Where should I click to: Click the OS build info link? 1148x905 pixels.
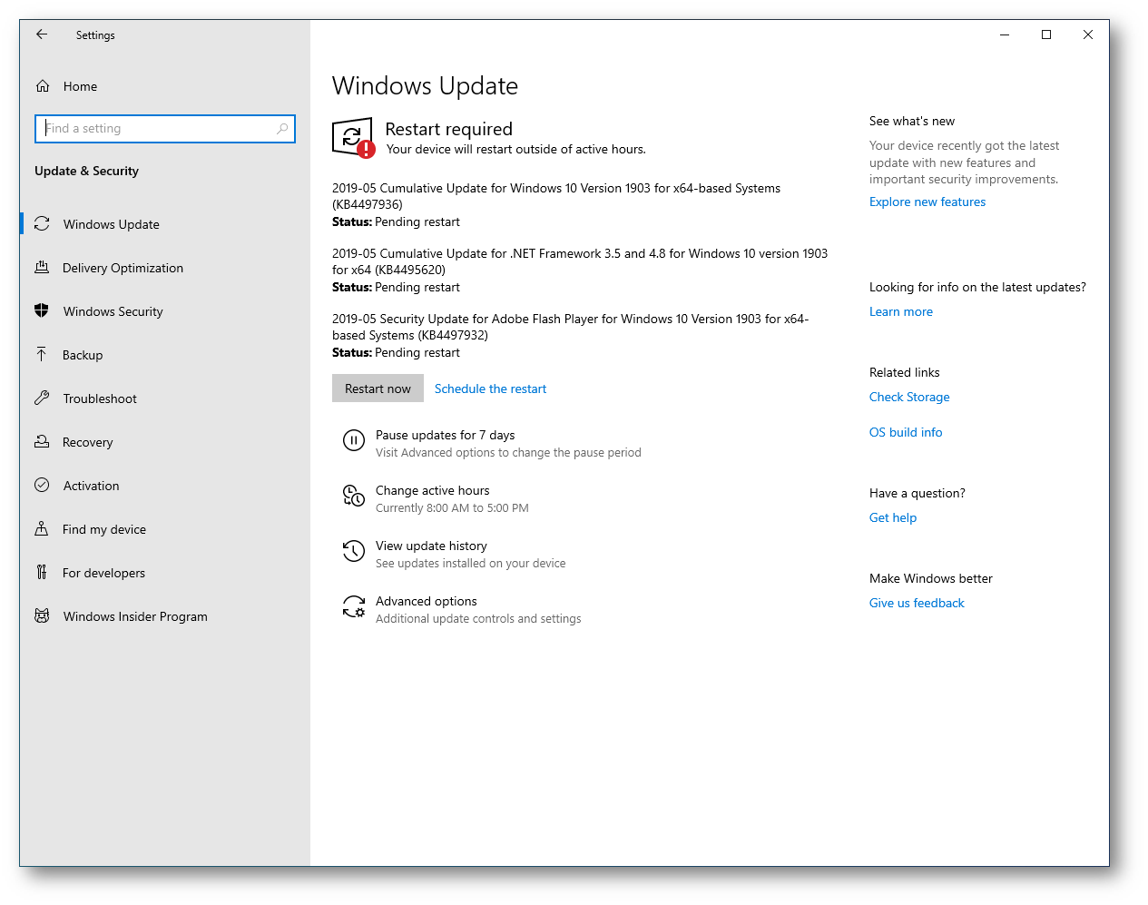[906, 432]
